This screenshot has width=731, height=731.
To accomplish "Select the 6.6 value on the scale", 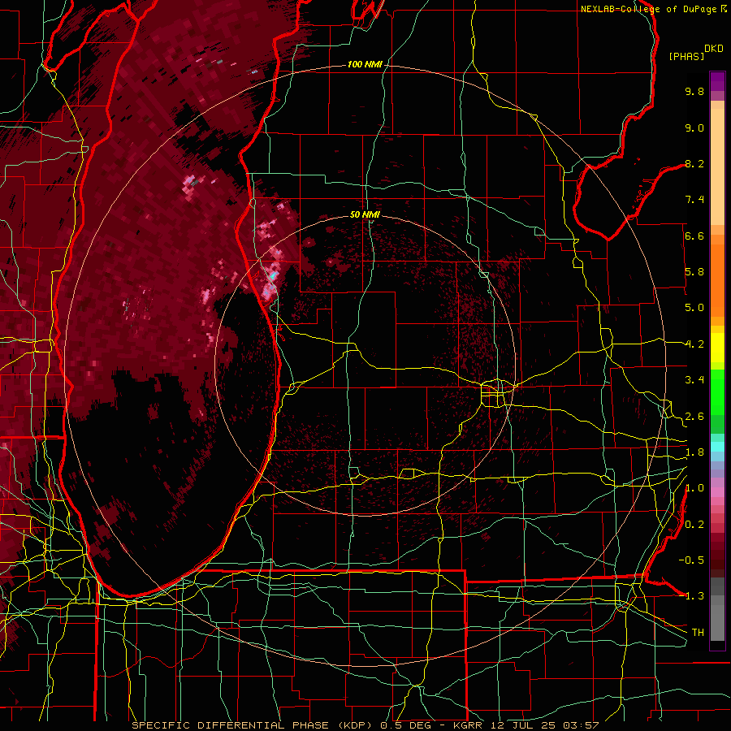I will pyautogui.click(x=694, y=236).
